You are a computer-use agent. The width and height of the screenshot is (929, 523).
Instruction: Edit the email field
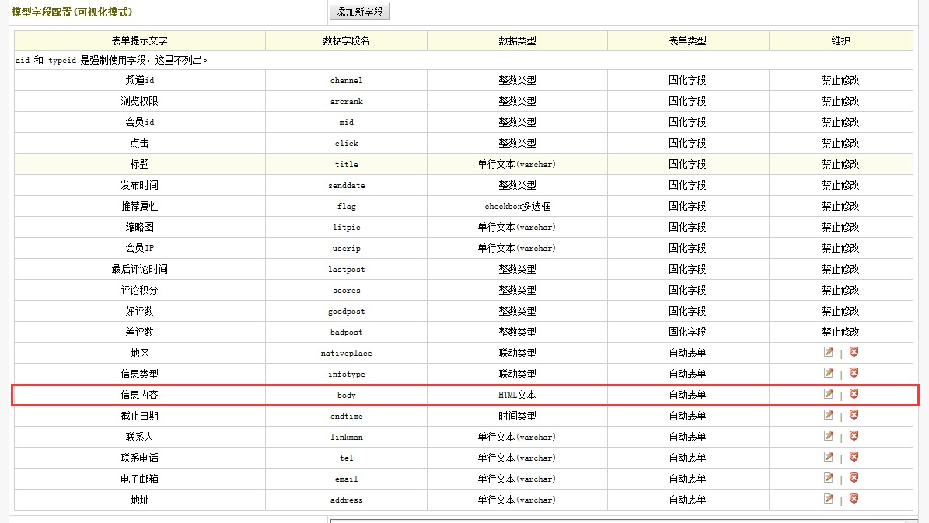(828, 478)
